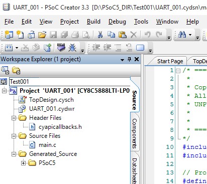Select main.c source file
This screenshot has height=184, width=207.
[x=47, y=145]
